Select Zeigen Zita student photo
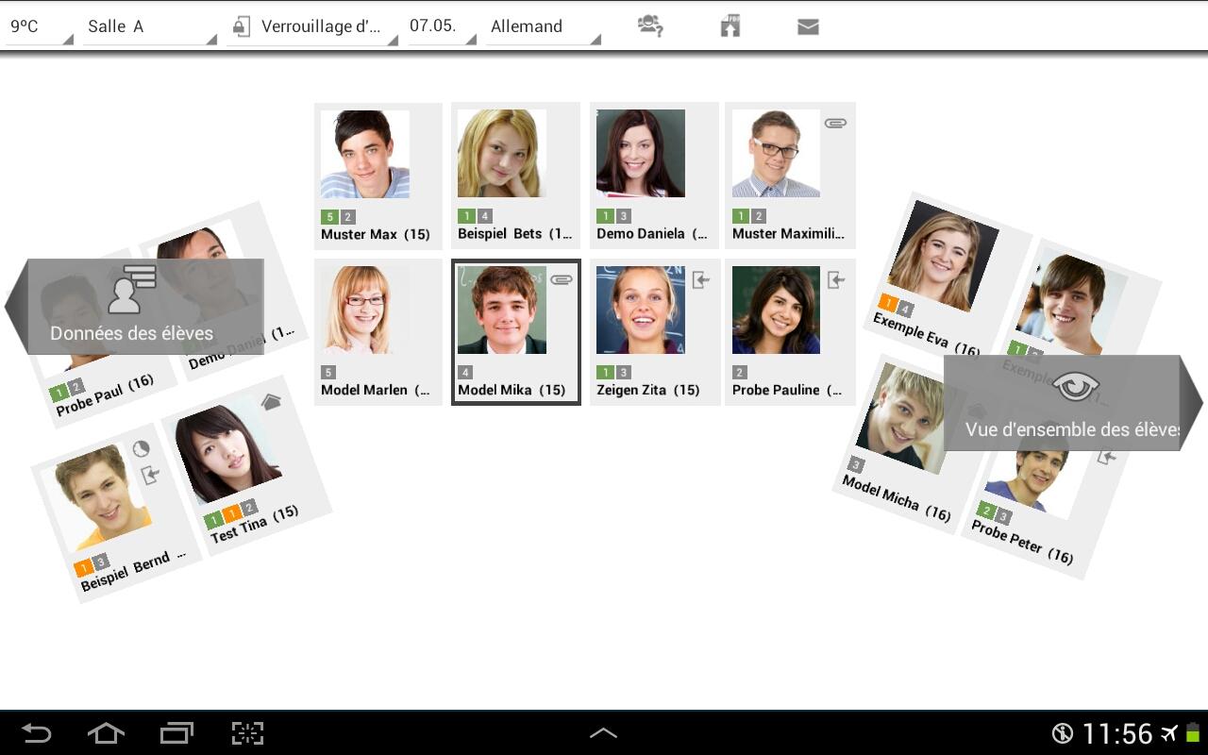Screen dimensions: 1208x755 641,310
